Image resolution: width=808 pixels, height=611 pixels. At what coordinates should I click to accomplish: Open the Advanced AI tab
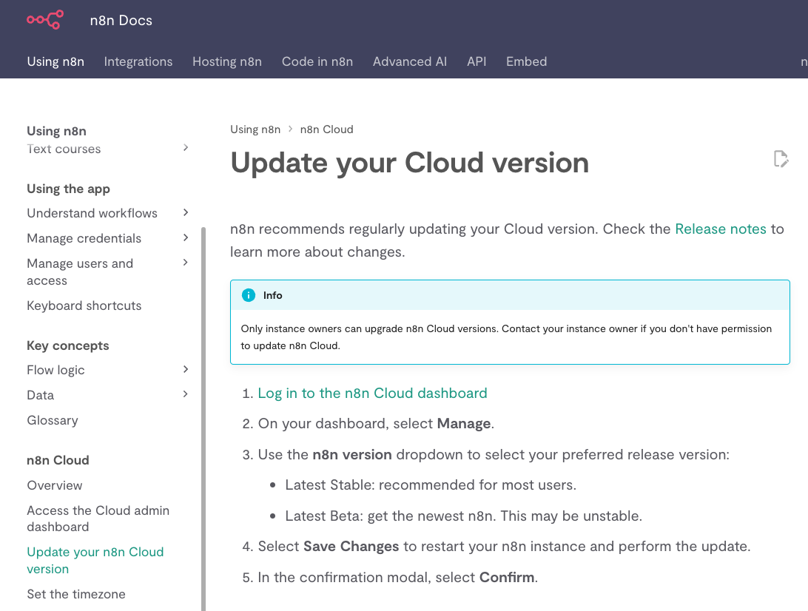click(x=410, y=61)
